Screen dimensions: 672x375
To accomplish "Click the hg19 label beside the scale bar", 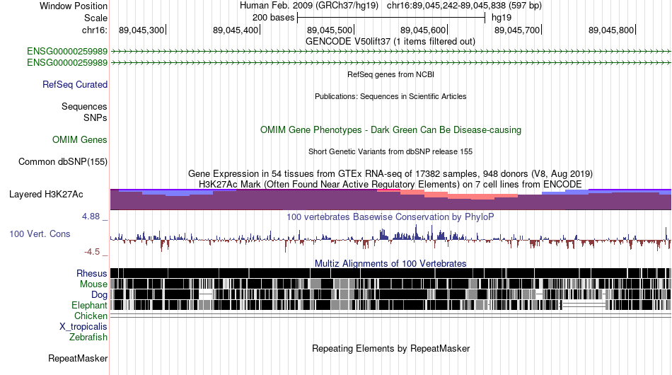I will (x=502, y=18).
